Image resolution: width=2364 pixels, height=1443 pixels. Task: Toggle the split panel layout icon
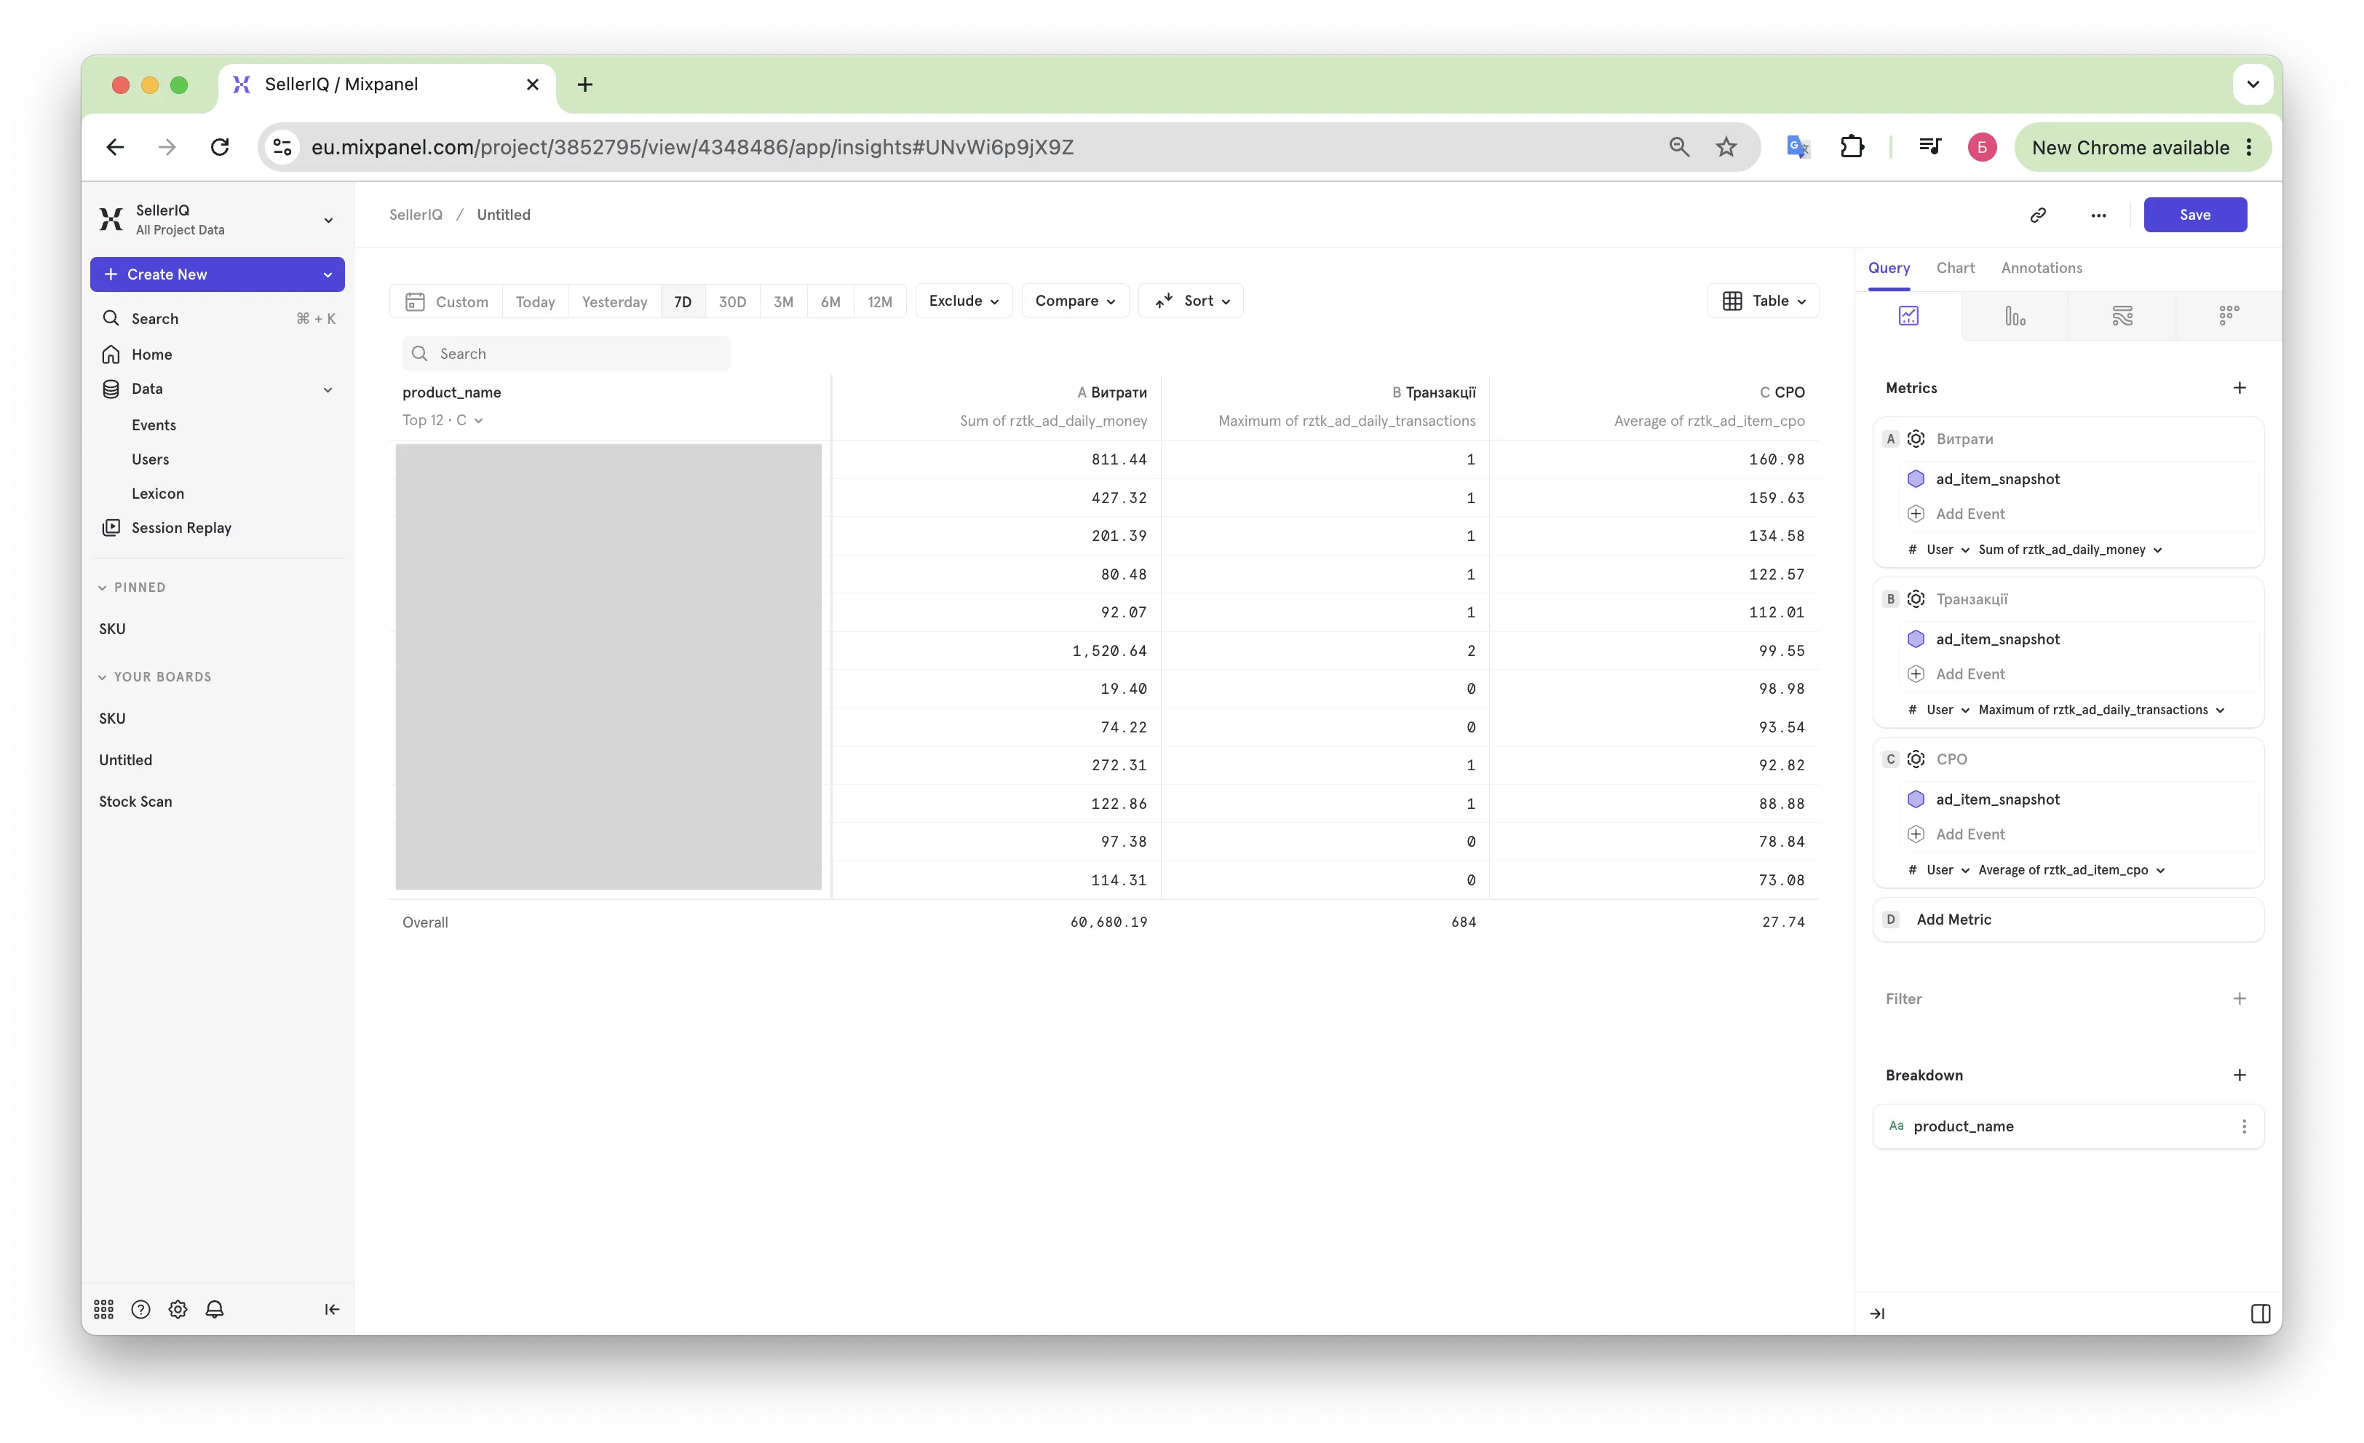[x=2261, y=1313]
